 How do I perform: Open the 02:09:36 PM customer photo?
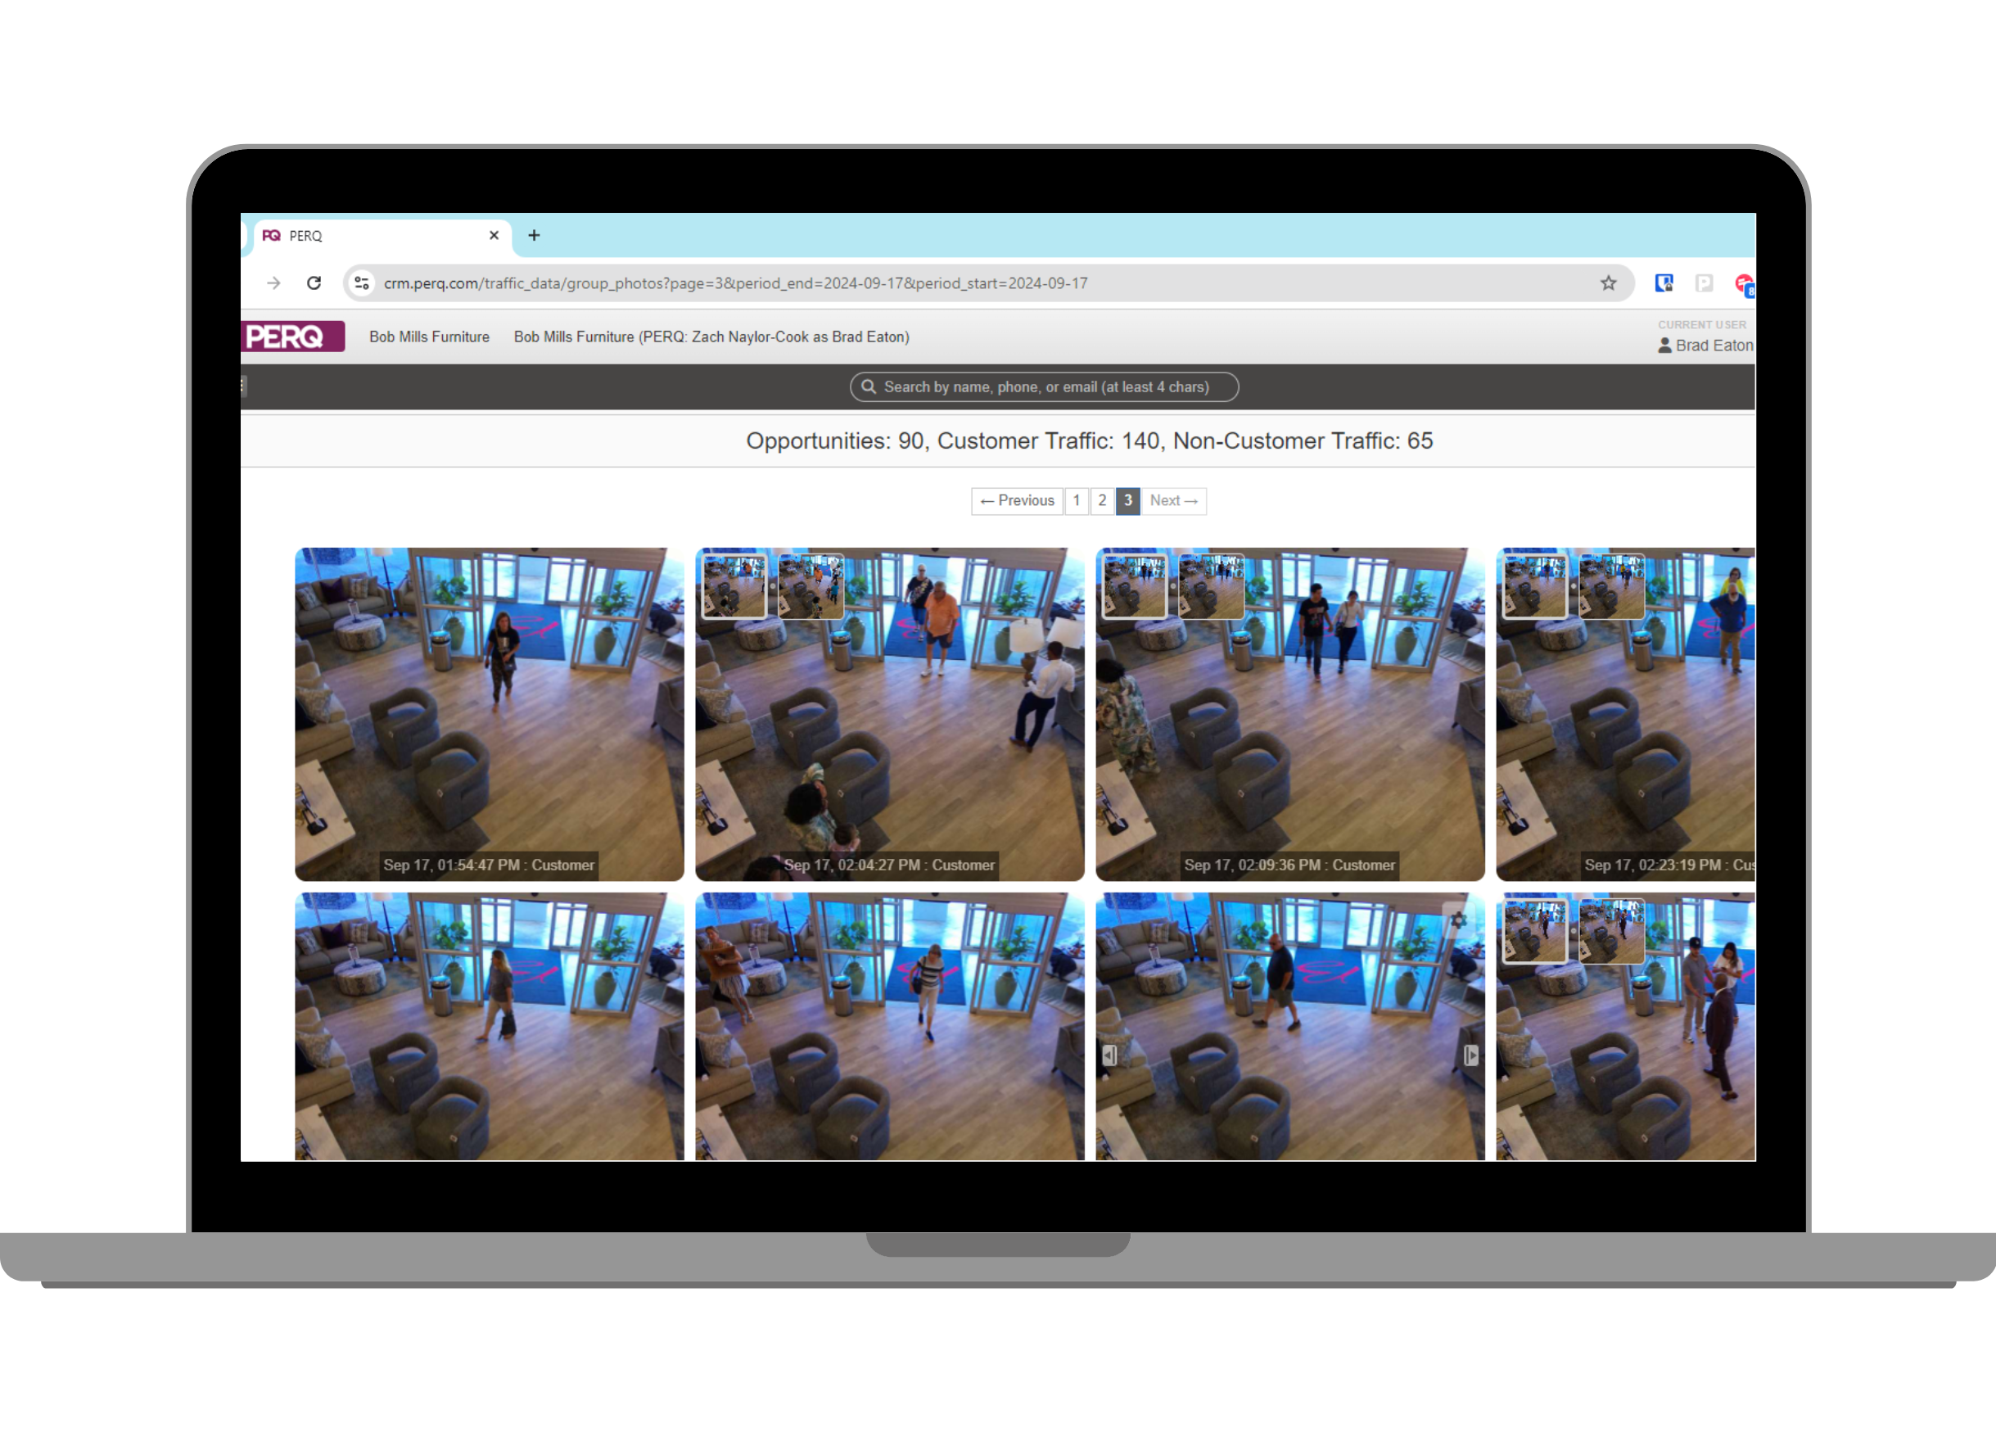tap(1290, 715)
